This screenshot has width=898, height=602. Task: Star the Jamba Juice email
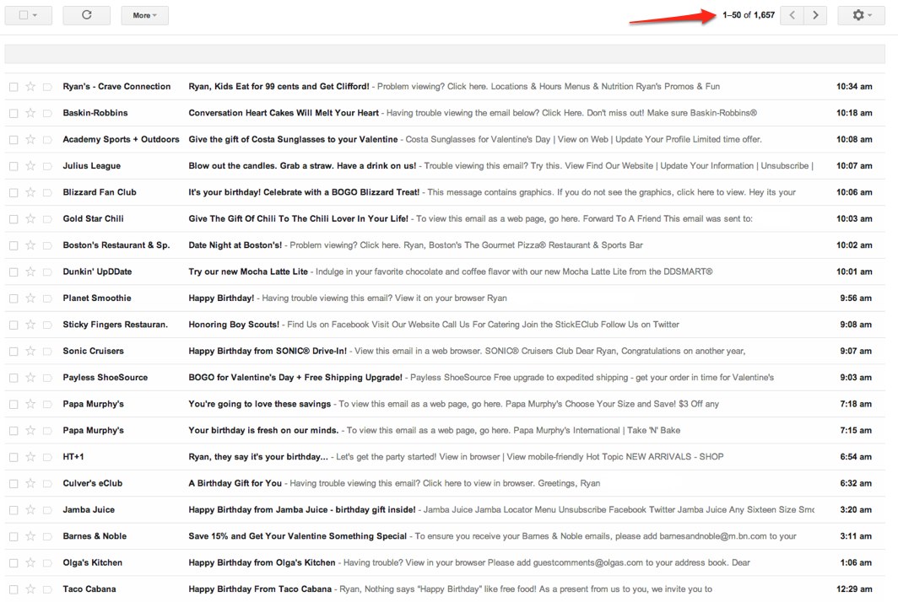click(x=31, y=510)
